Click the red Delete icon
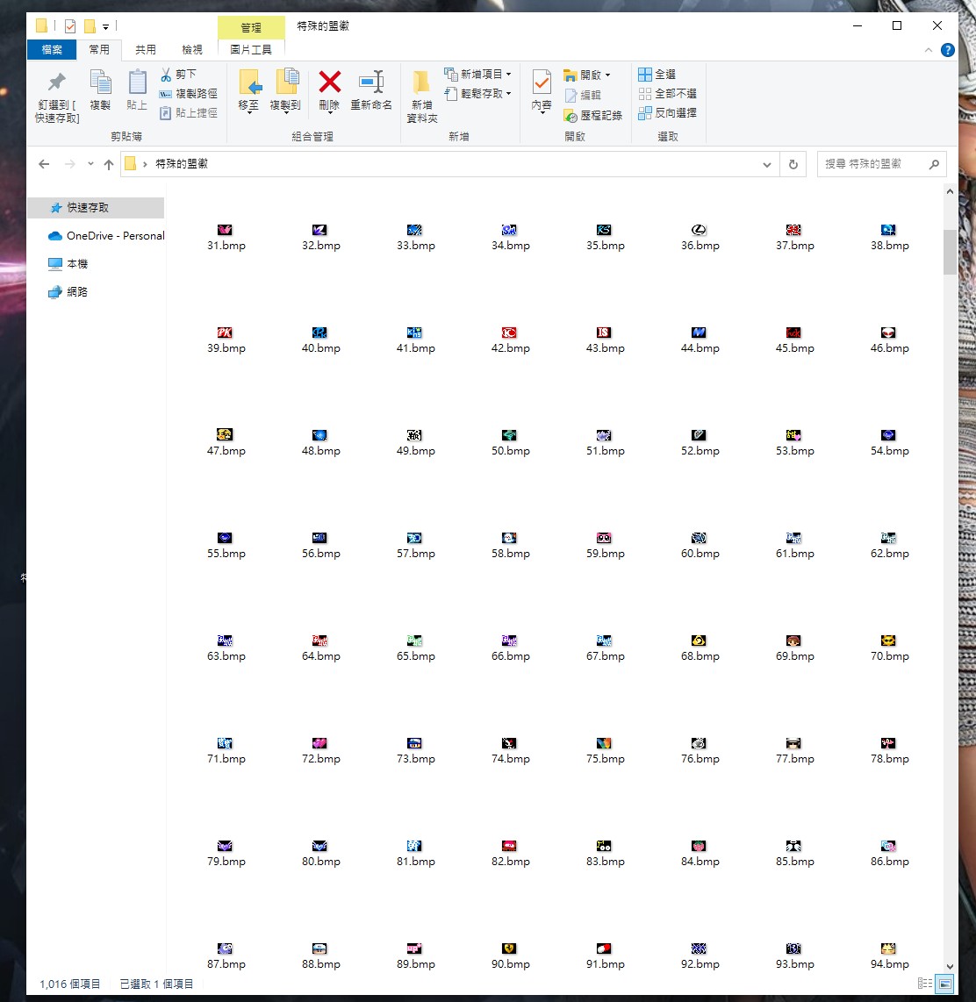The height and width of the screenshot is (1002, 976). coord(329,82)
